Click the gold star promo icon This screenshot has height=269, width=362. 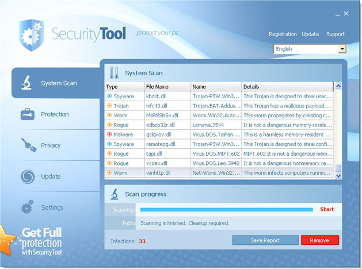(x=7, y=240)
